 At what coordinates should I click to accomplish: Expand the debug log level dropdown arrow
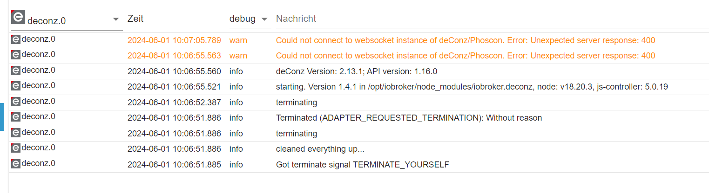click(x=264, y=19)
